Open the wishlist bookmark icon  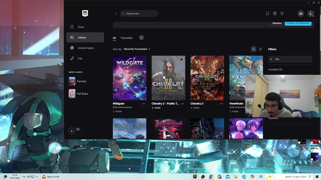click(x=267, y=13)
